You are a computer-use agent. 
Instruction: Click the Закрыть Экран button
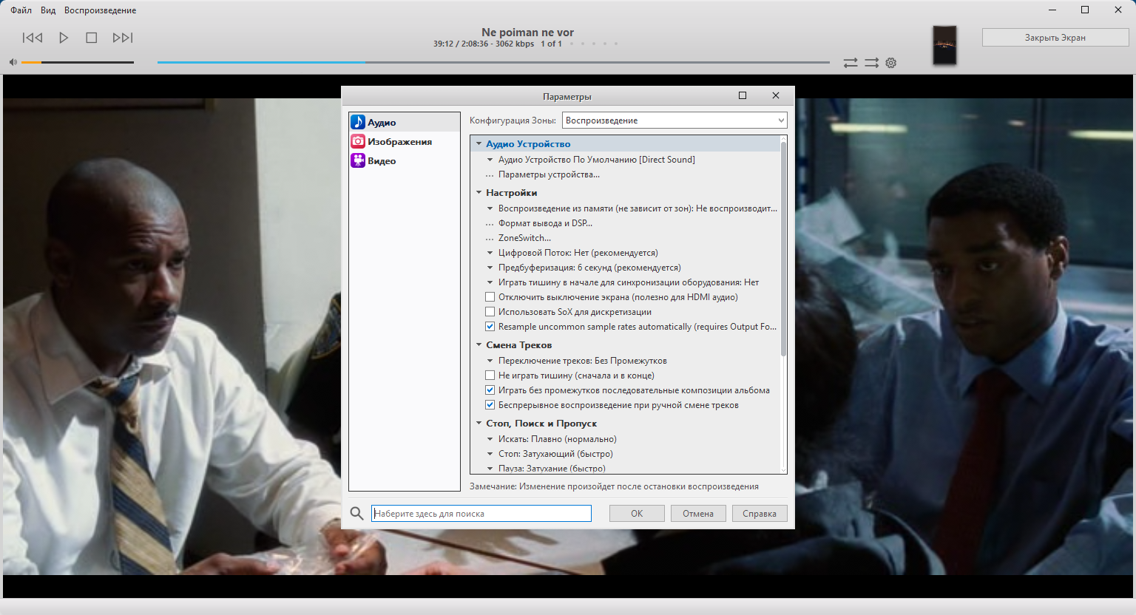coord(1055,38)
